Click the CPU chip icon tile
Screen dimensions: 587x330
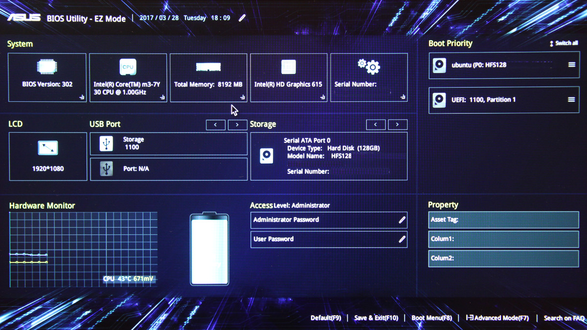(x=128, y=67)
